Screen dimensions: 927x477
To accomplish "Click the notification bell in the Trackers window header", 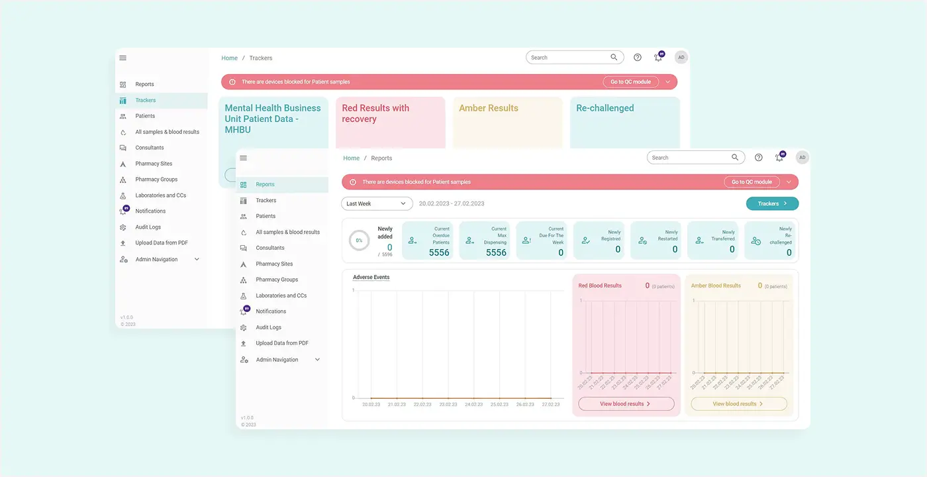I will tap(658, 58).
